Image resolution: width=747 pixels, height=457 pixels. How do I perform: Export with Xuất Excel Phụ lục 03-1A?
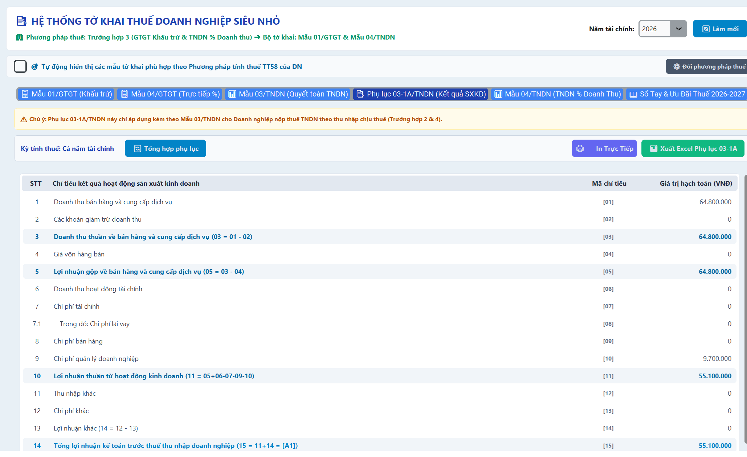693,148
